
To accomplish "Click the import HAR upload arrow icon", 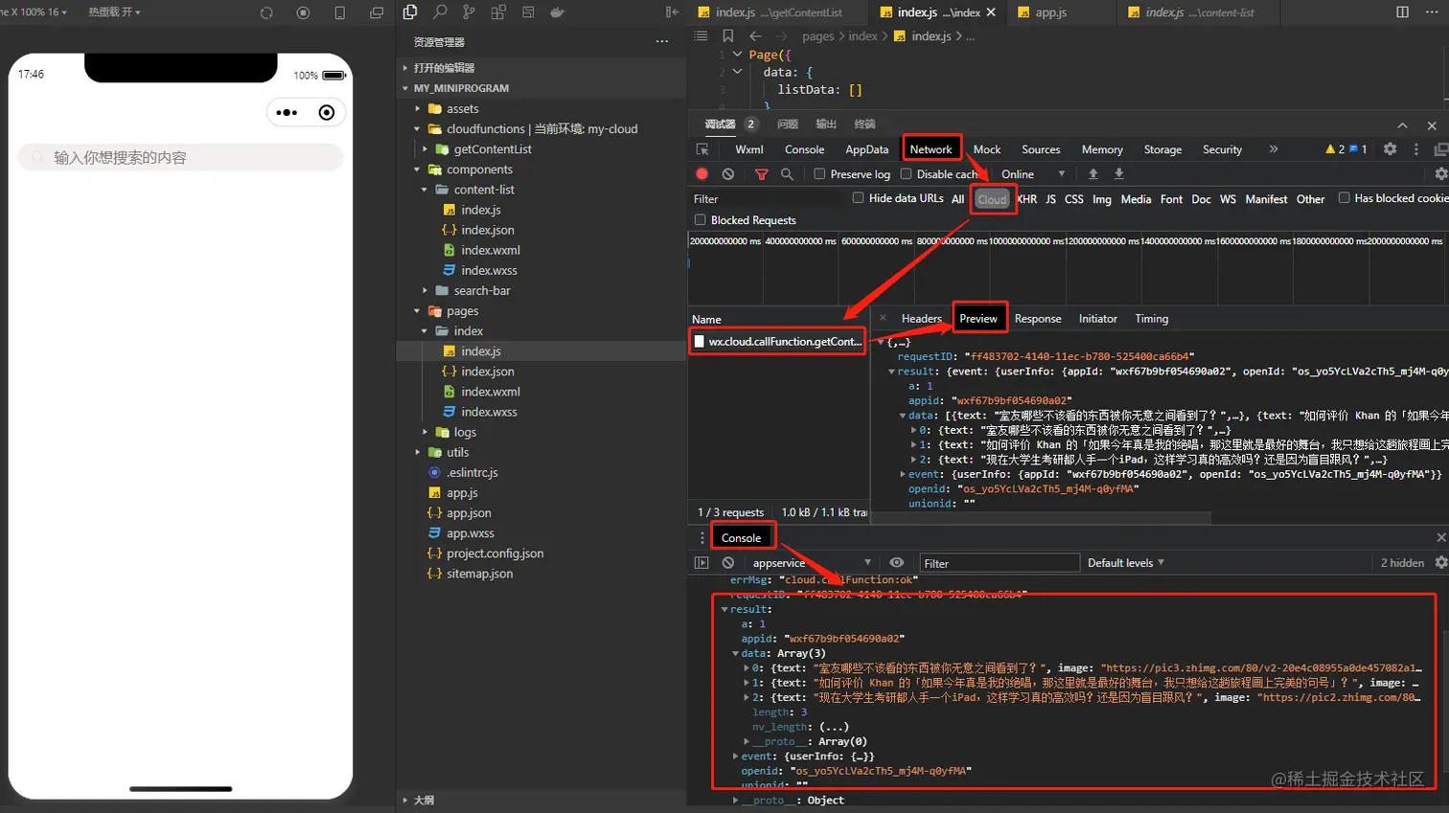I will [x=1092, y=174].
